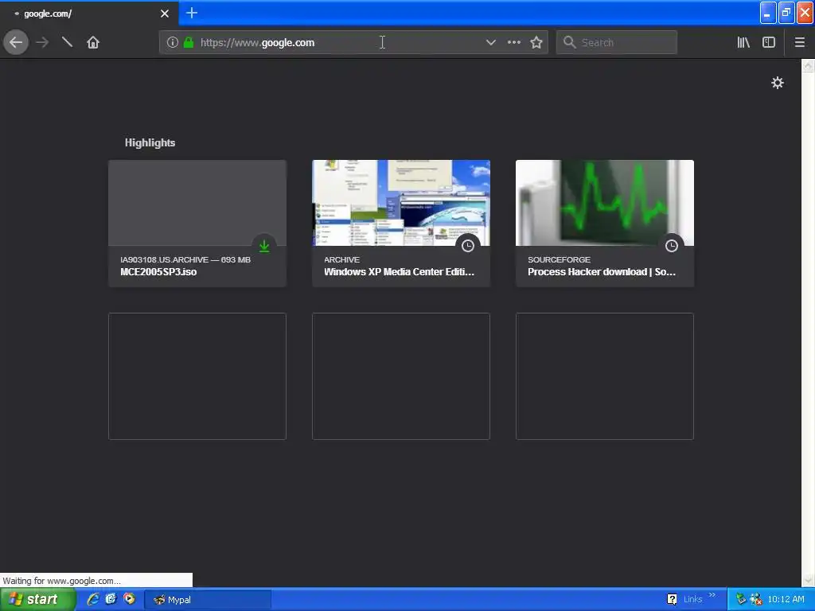
Task: Click the Links toolbar label
Action: tap(692, 599)
